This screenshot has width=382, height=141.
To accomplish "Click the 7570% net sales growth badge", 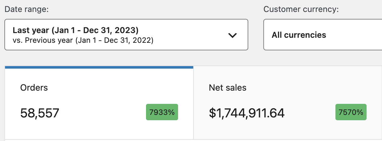I will [x=351, y=112].
